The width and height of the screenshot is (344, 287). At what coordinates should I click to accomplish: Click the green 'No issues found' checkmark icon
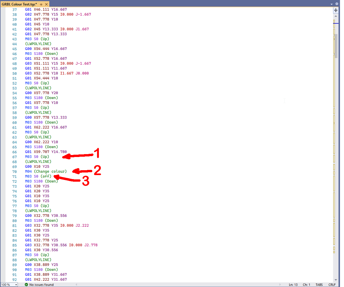(26, 285)
